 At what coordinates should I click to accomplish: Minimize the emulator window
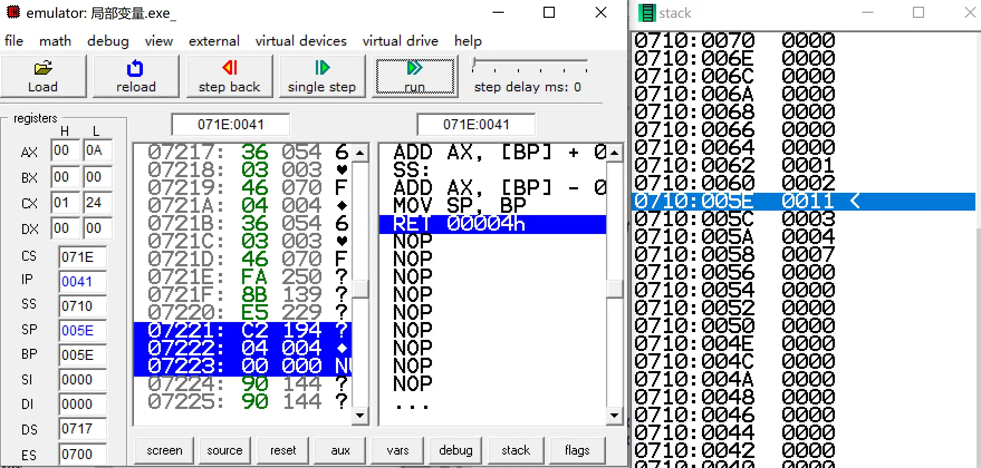click(x=498, y=12)
